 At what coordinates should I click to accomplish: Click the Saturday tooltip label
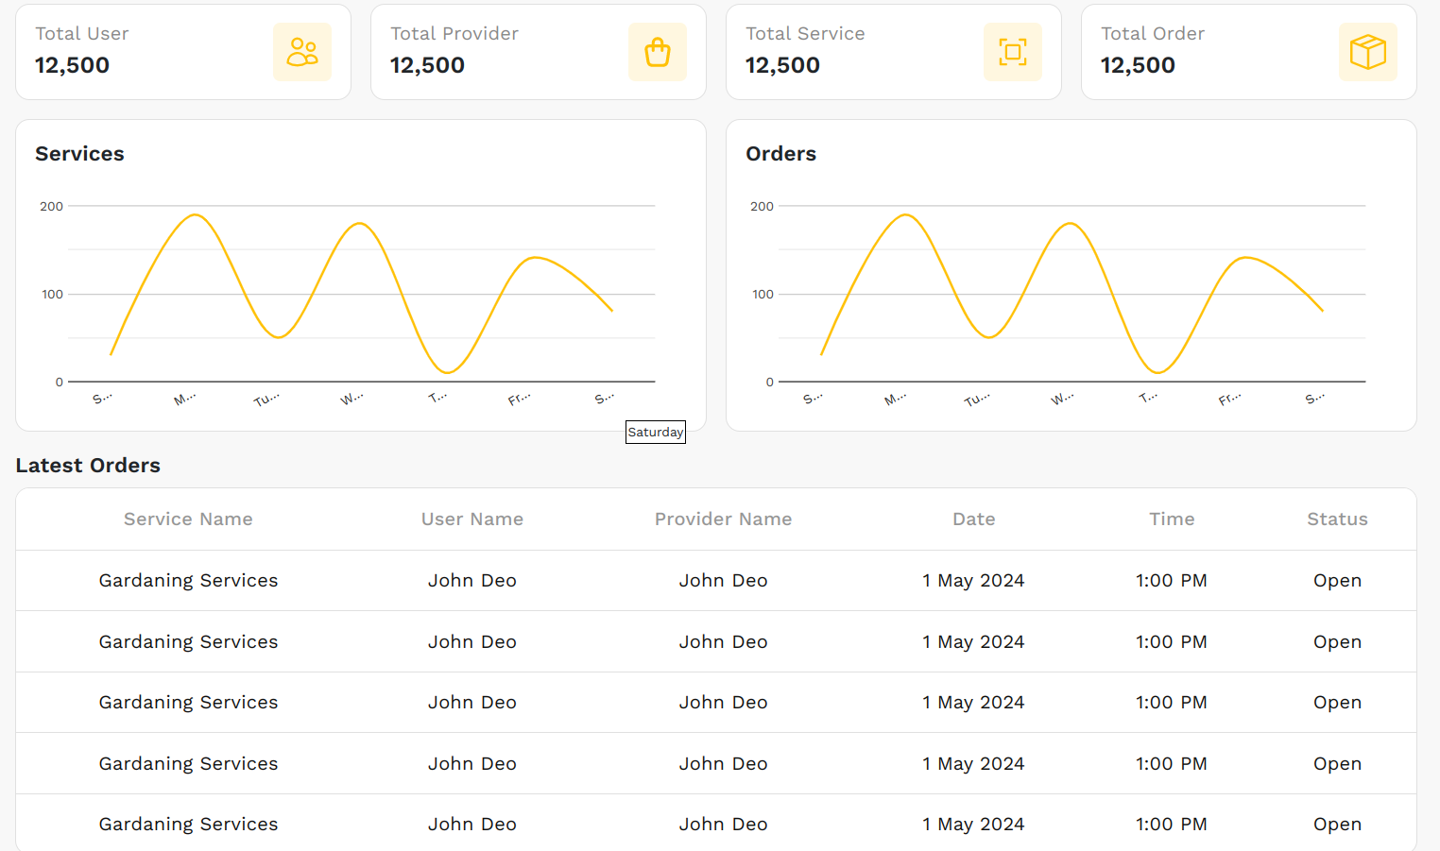point(655,432)
